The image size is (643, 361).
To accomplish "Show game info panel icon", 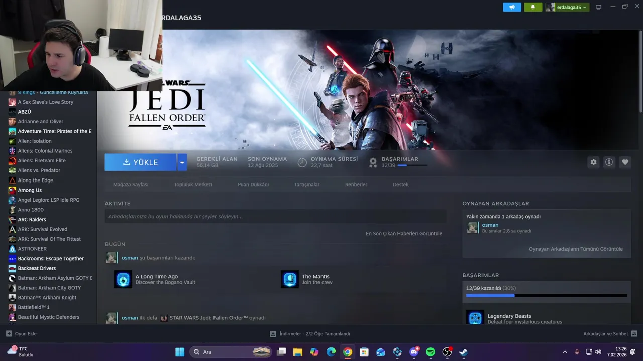I will [x=609, y=162].
